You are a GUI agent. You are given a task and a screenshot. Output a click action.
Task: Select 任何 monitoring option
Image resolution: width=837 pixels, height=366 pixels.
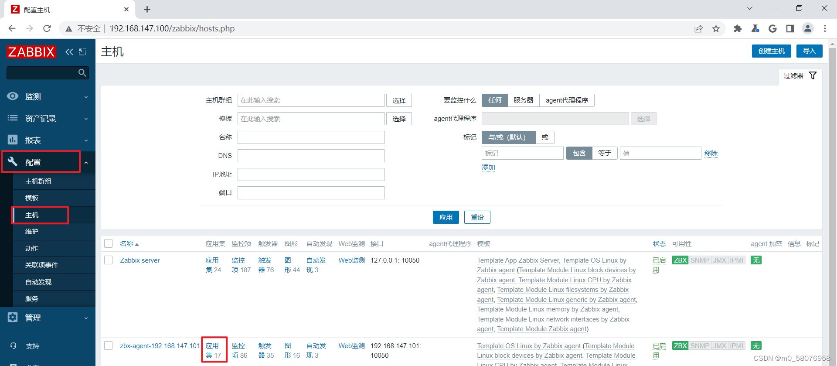[495, 100]
